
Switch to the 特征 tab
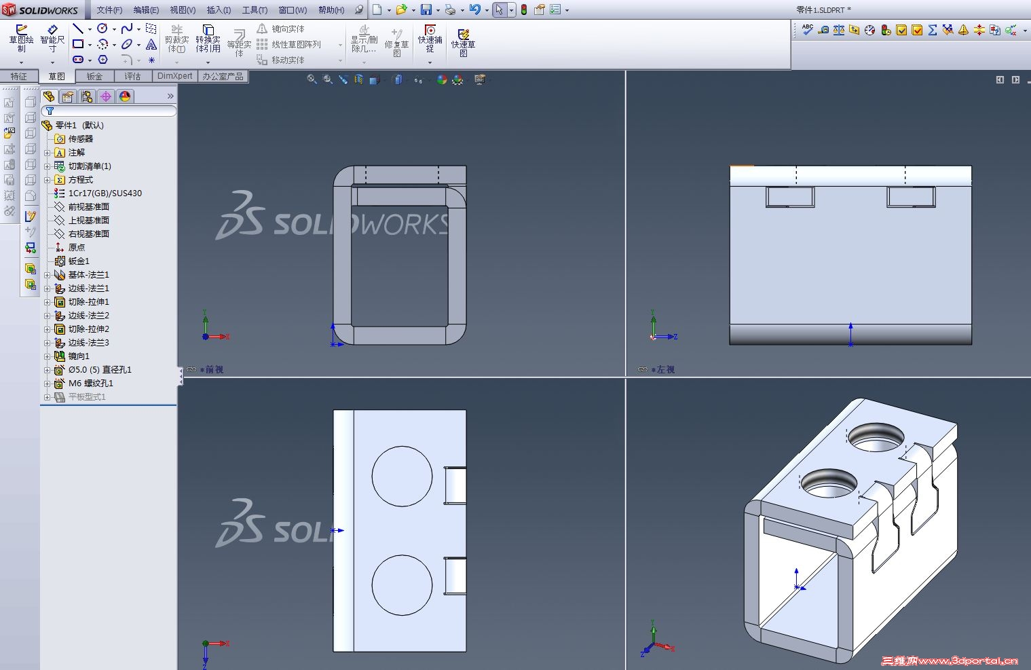point(19,76)
